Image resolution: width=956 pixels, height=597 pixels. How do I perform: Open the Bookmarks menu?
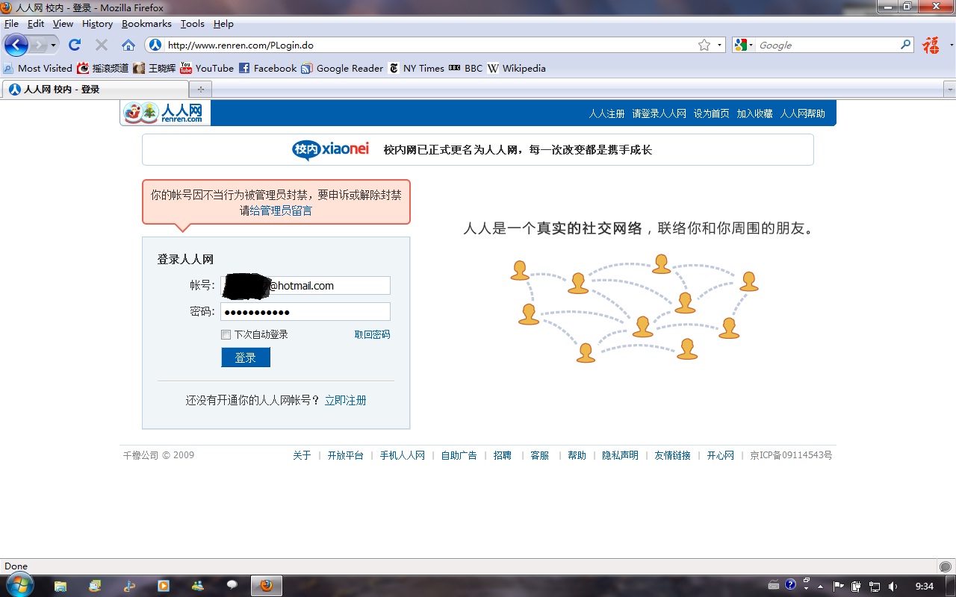[x=146, y=24]
